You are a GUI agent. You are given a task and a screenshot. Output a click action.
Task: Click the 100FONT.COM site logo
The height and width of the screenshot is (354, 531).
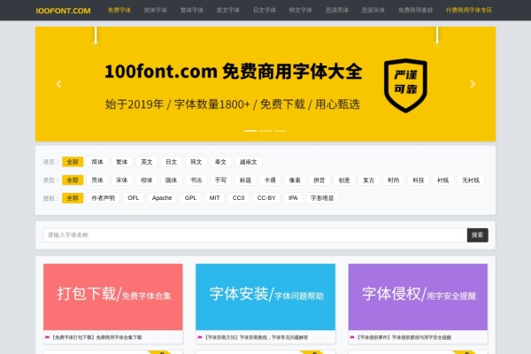[63, 11]
